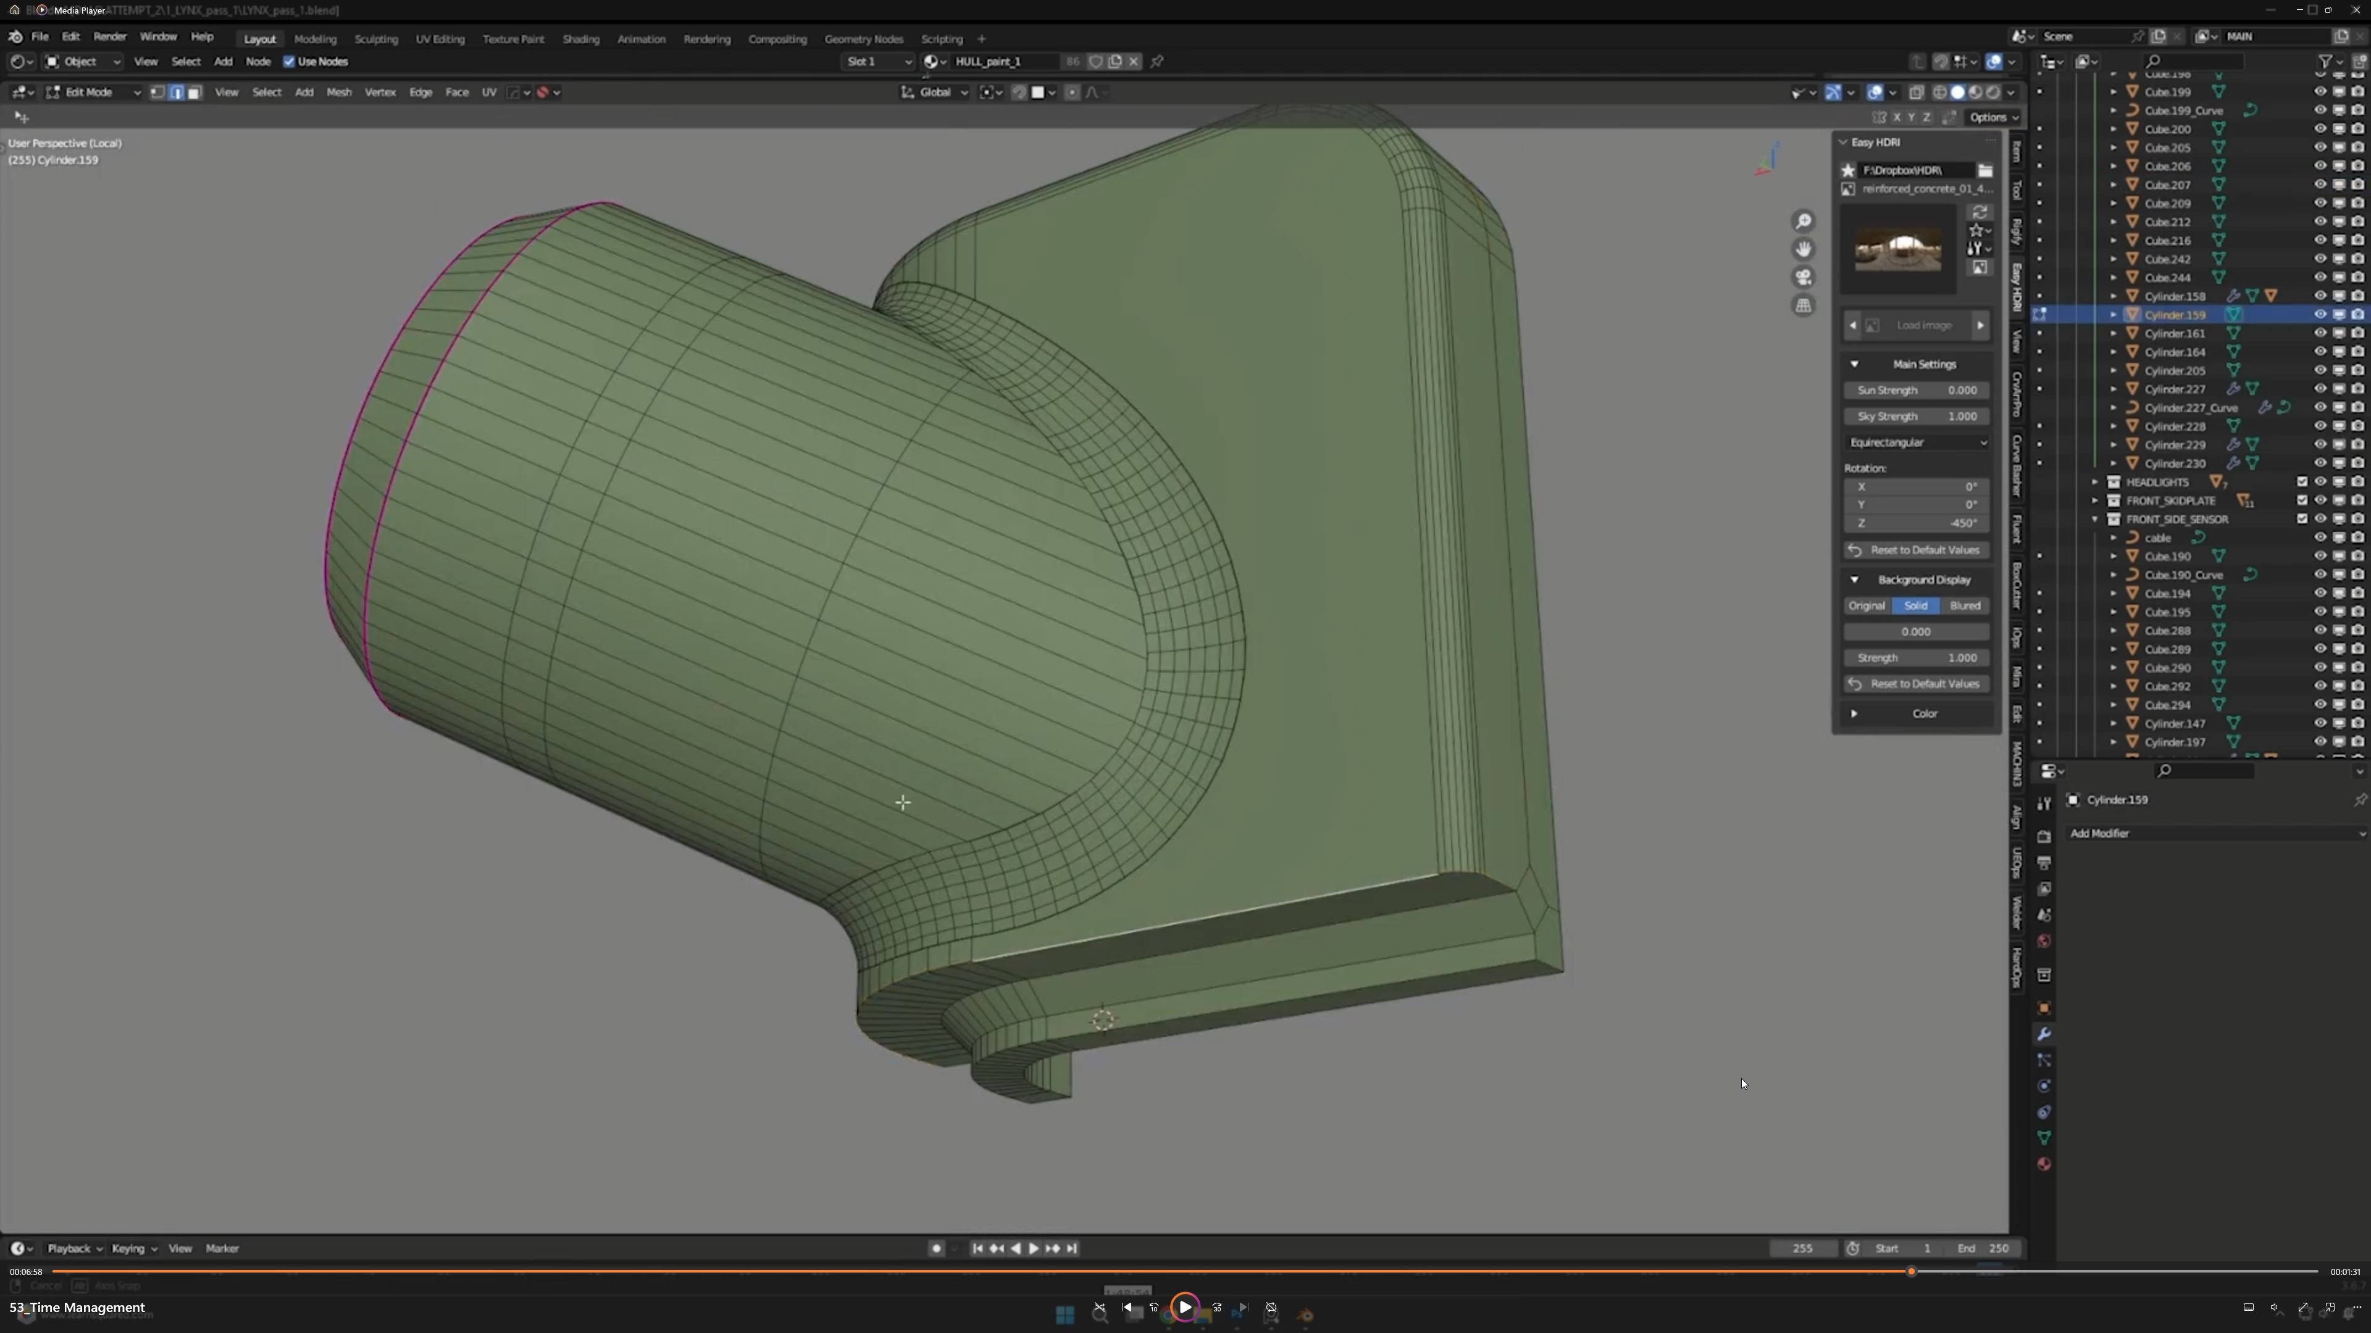Toggle the Use Nodes checkbox

pos(289,62)
